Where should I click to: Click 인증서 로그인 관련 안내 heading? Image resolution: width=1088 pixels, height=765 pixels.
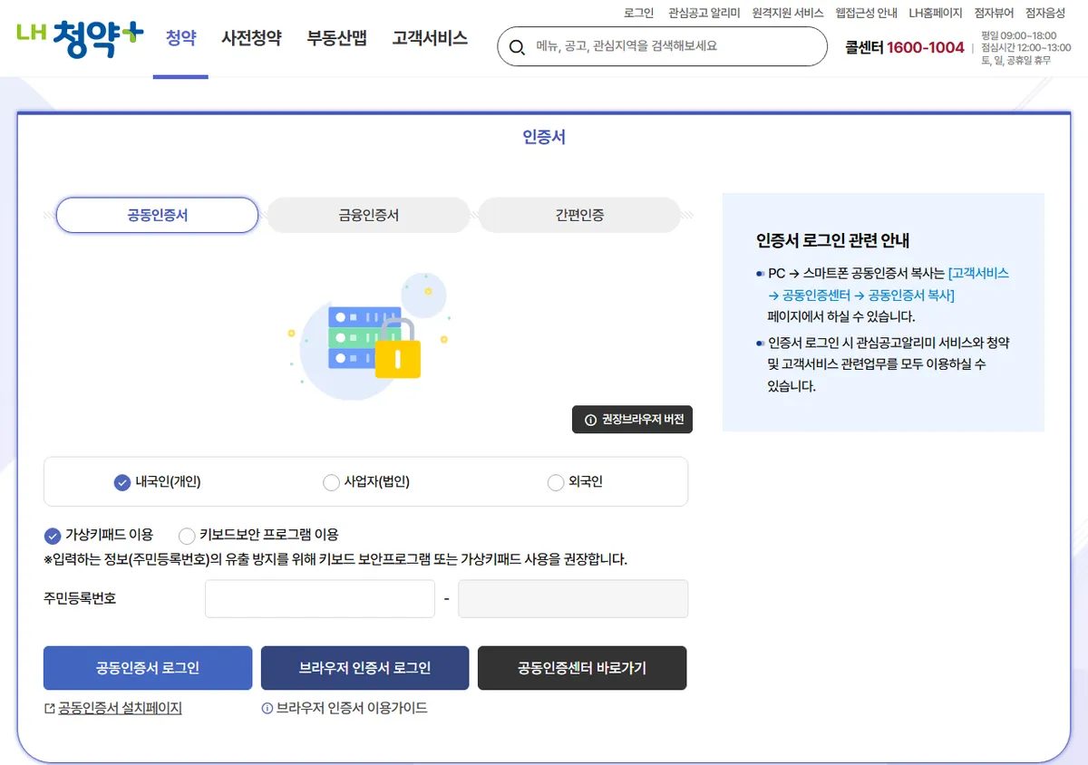click(x=832, y=240)
